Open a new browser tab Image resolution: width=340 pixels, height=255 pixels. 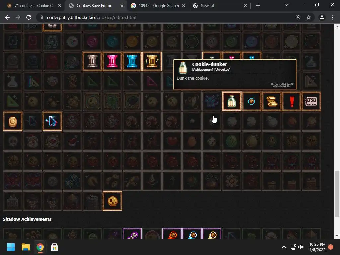[x=258, y=6]
